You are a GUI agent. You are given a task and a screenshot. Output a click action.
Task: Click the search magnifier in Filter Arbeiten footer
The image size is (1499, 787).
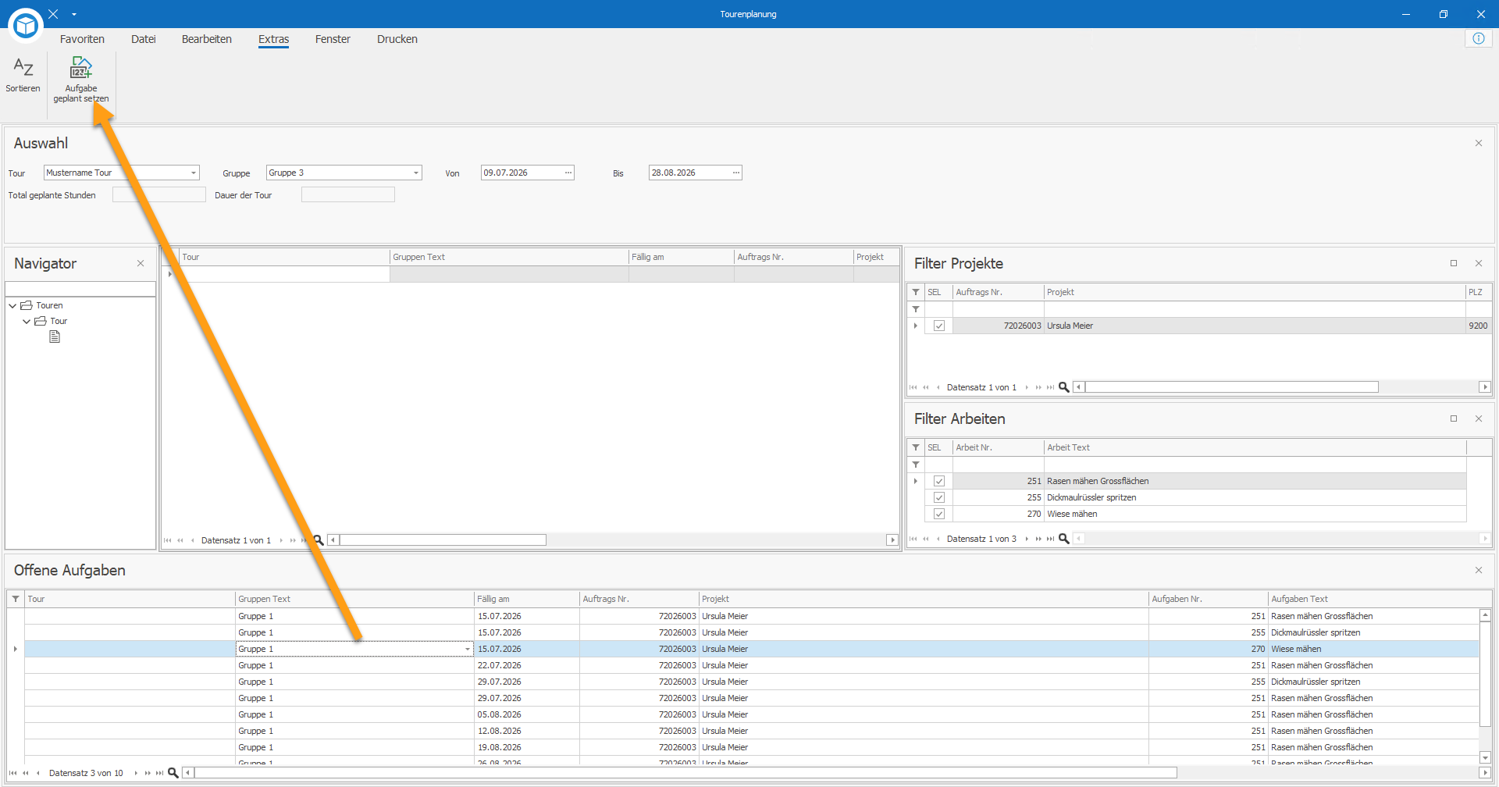[1063, 539]
